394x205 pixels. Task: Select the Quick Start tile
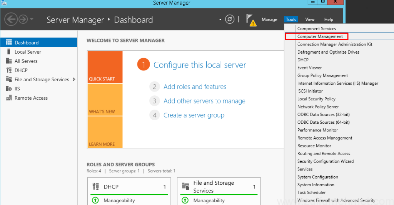[105, 67]
